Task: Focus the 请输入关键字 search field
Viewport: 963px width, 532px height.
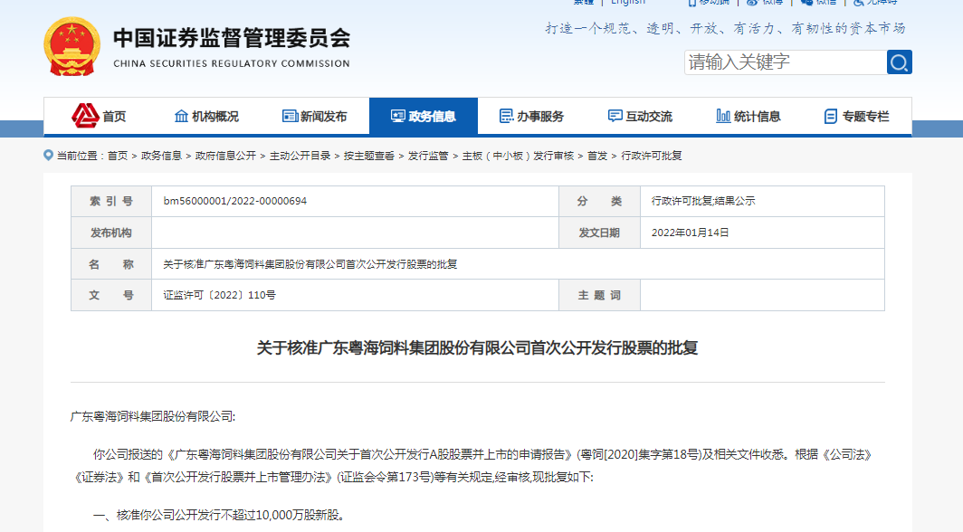Action: [x=786, y=62]
